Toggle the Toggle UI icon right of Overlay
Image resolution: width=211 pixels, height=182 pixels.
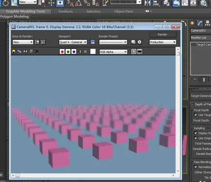(x=140, y=51)
